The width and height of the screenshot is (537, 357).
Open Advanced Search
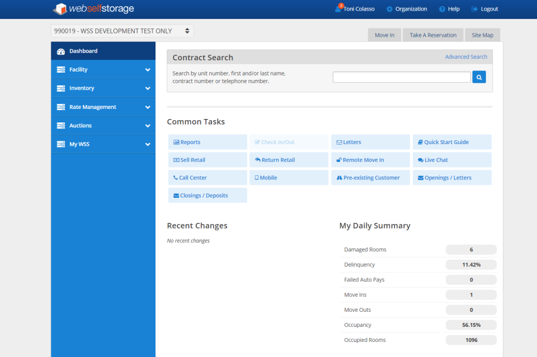(466, 56)
